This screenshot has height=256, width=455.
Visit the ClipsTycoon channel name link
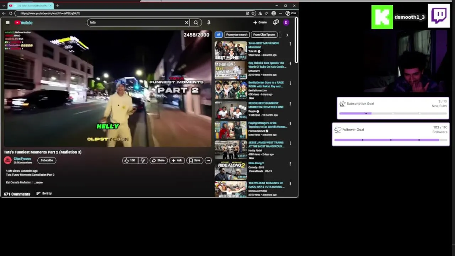pyautogui.click(x=22, y=159)
